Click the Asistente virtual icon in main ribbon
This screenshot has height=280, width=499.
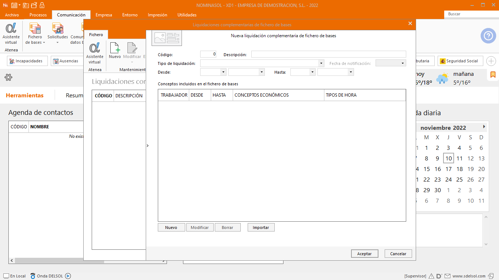[11, 28]
